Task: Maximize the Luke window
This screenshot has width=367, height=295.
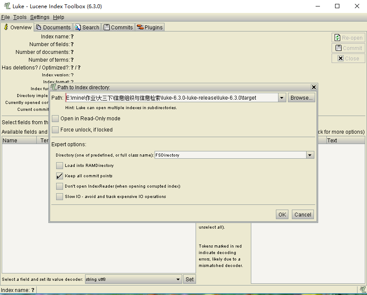Action: coord(337,6)
